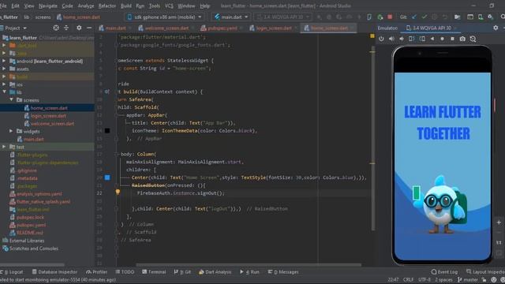
Task: Expand the test folder
Action: point(4,147)
